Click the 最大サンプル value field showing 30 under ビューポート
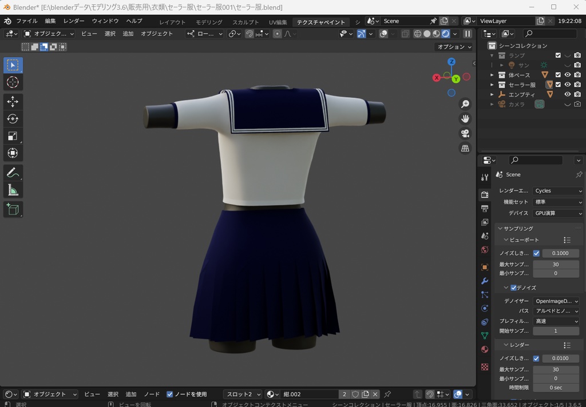The image size is (586, 407). point(555,265)
